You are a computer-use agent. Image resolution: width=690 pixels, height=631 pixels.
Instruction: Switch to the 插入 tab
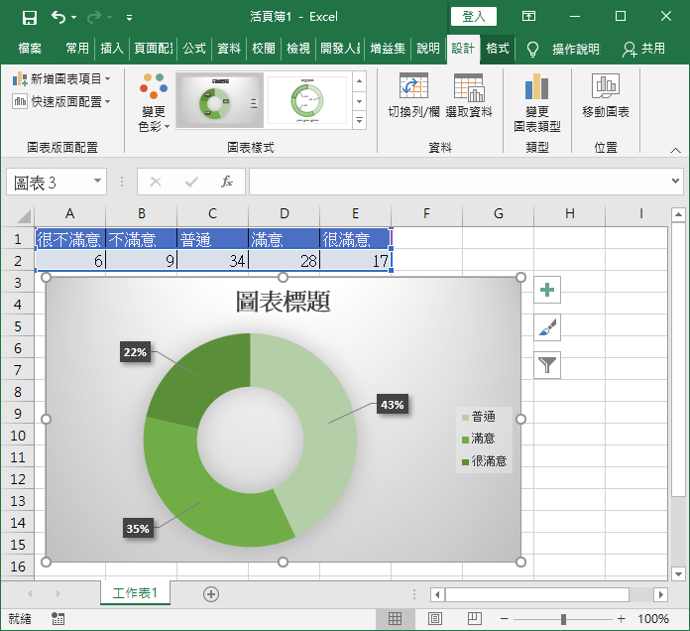point(112,48)
